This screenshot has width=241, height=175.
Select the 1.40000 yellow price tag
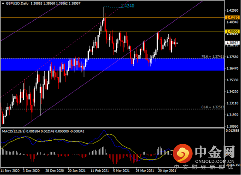click(x=232, y=32)
